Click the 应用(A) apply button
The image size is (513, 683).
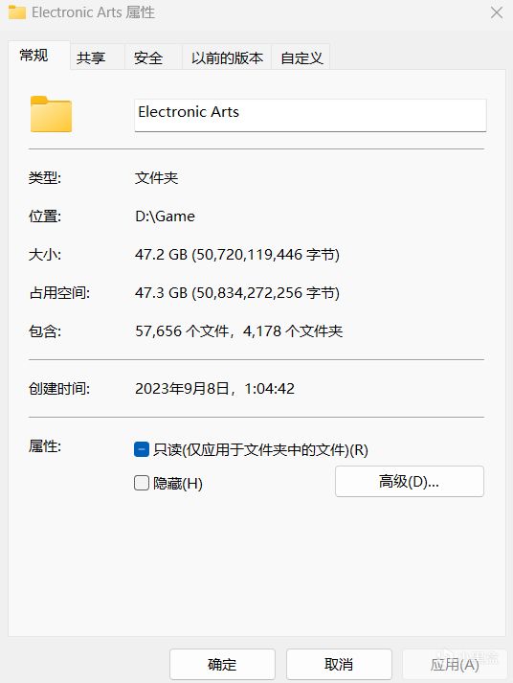(x=455, y=664)
